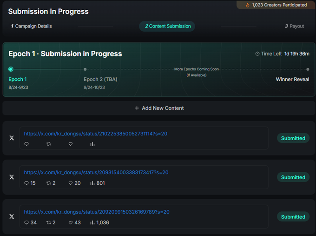The width and height of the screenshot is (316, 236).
Task: Click the repost icon in the 2092099150326169789 row
Action: [x=49, y=223]
